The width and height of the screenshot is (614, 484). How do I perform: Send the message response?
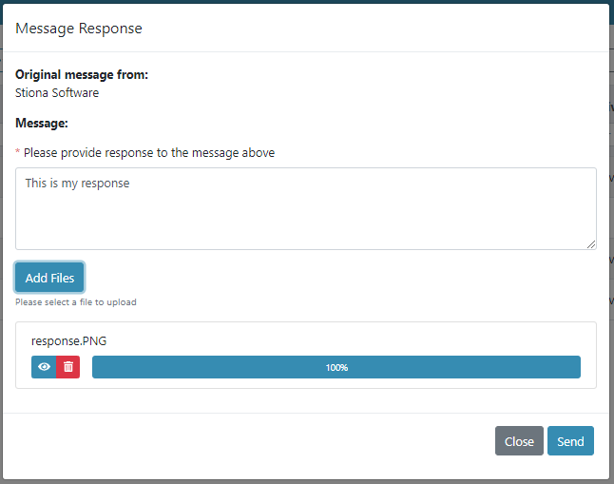(x=570, y=441)
